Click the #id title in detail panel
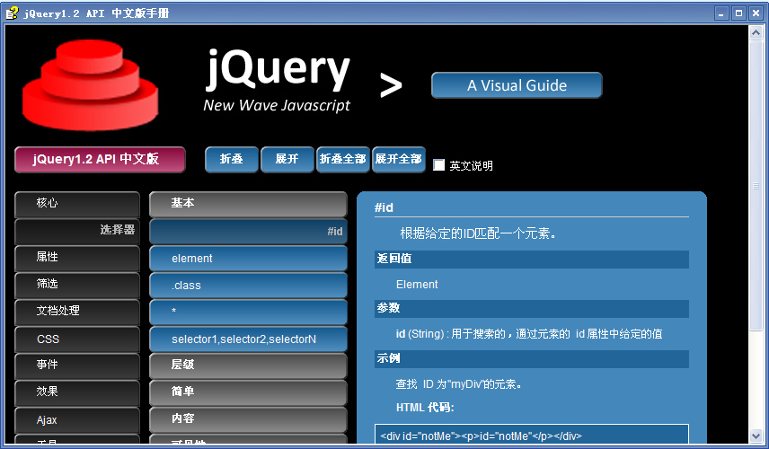 [x=384, y=207]
